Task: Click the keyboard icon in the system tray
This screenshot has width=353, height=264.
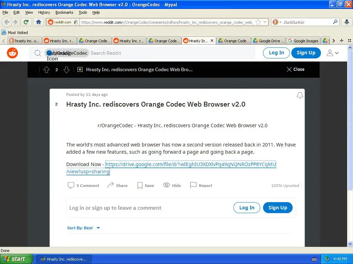Action: pyautogui.click(x=314, y=259)
